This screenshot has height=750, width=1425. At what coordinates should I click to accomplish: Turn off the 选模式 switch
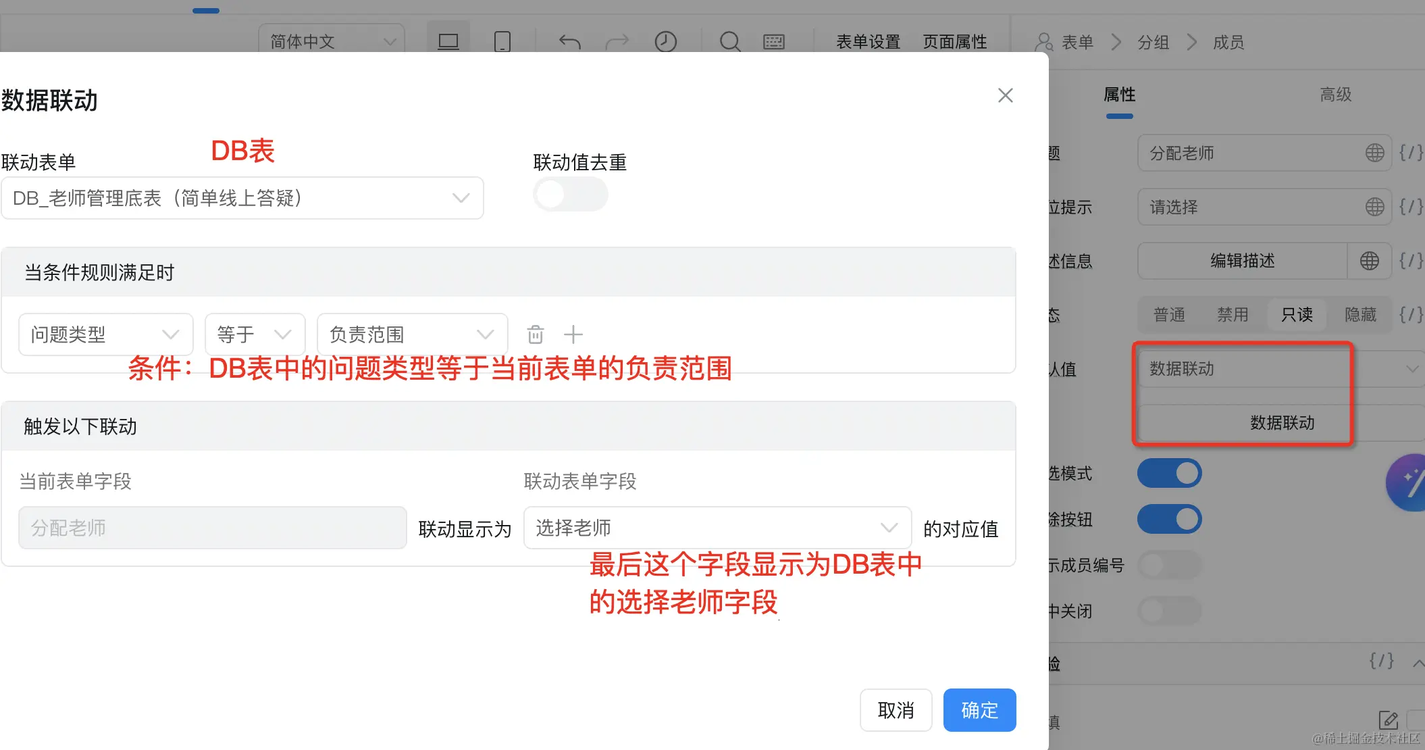click(1169, 473)
